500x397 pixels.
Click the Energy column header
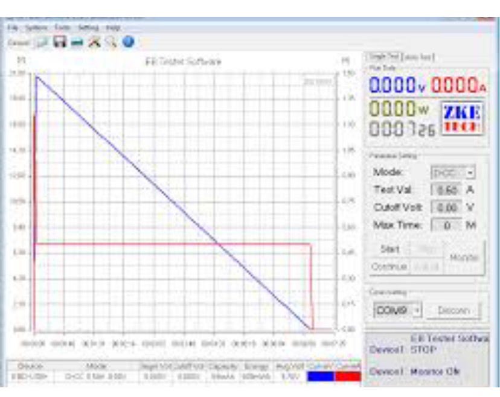[257, 367]
